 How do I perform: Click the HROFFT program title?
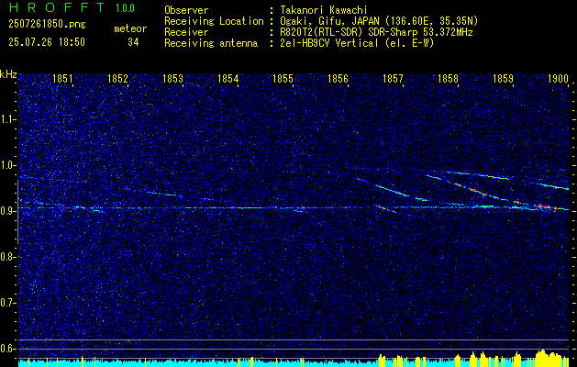point(56,7)
